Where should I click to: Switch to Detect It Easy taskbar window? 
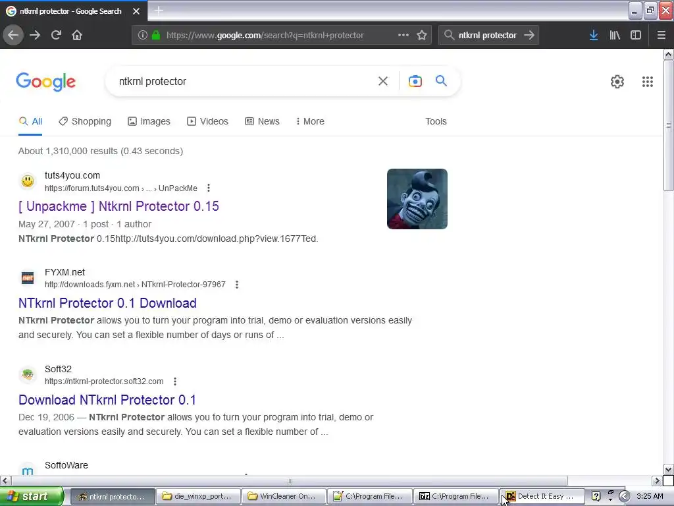click(x=542, y=496)
